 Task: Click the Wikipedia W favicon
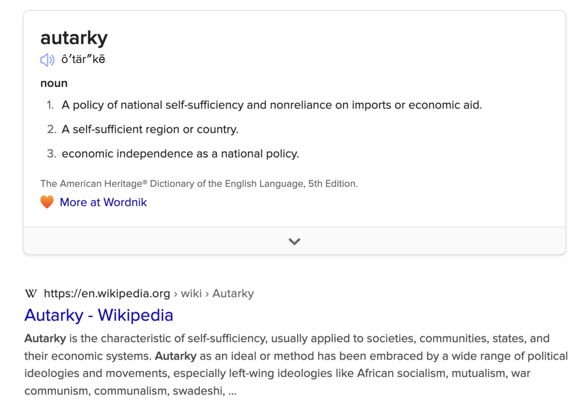pos(30,294)
